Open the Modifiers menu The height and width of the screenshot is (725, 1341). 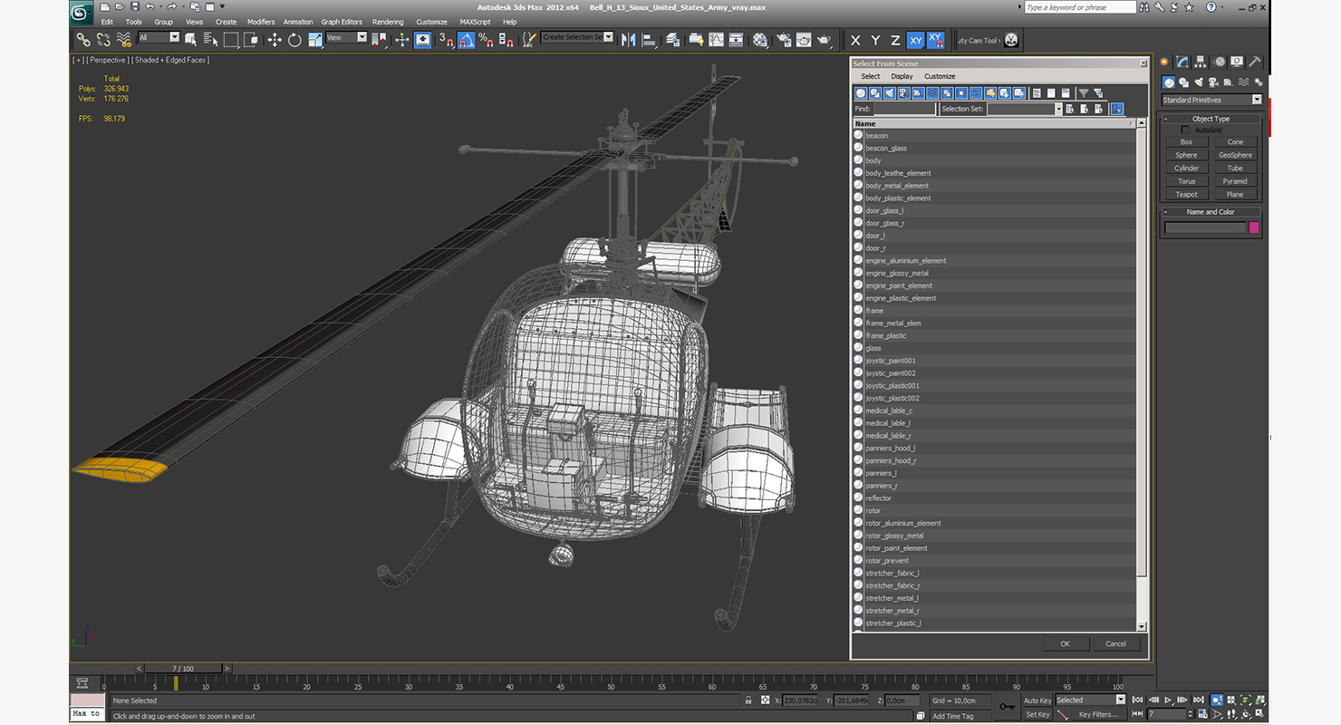261,22
